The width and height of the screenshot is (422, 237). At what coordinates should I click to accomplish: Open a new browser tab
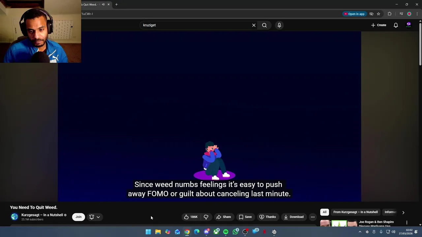116,4
